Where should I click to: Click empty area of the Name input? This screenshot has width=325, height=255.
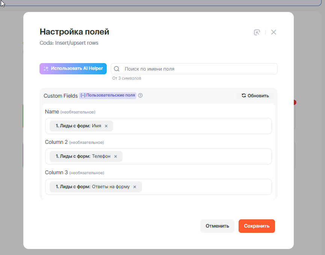click(192, 126)
